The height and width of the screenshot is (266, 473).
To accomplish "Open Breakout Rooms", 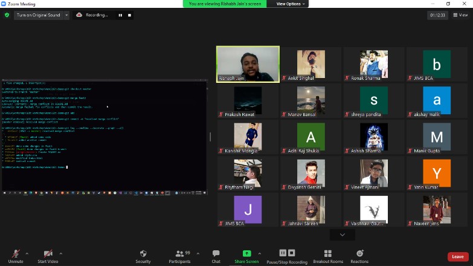I will pos(327,255).
